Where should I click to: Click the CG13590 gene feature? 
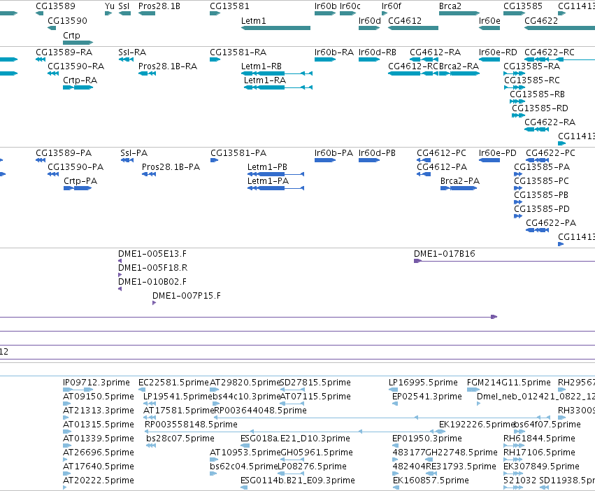52,28
